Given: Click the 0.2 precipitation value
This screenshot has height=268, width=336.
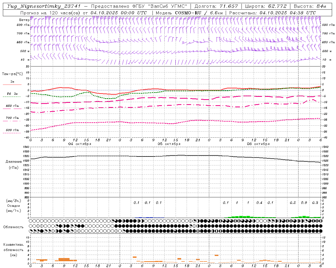Looking at the screenshot, I should tap(293, 203).
